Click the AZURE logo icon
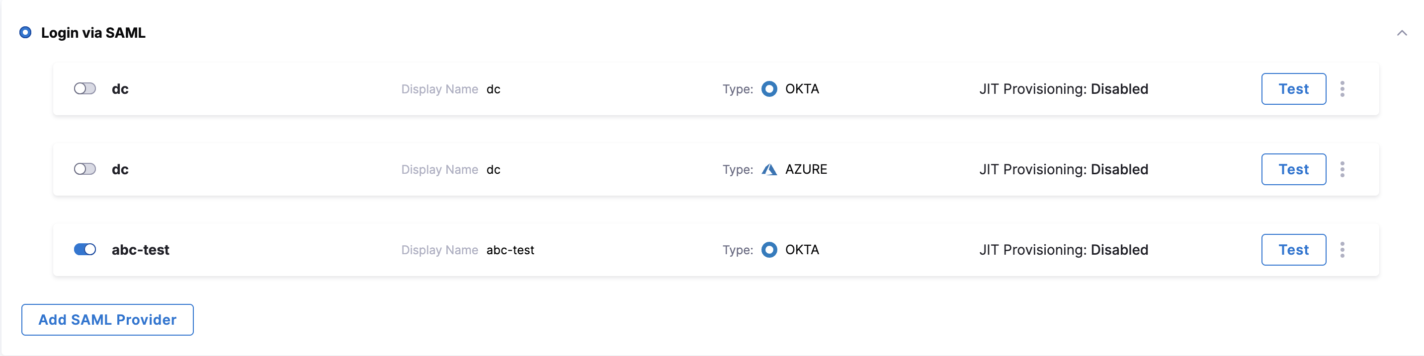1424x356 pixels. 769,169
